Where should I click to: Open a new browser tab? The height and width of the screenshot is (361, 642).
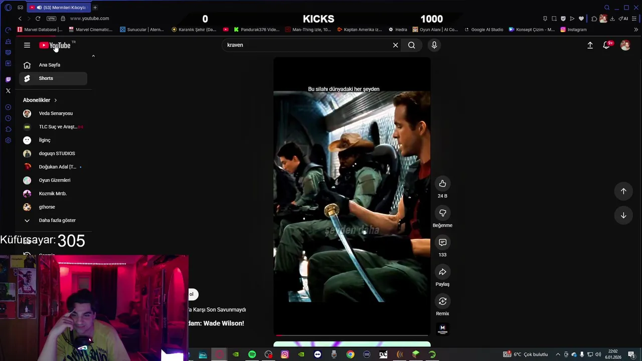coord(95,8)
